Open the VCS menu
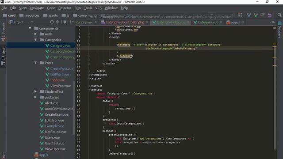Screen dimensions: 283x159 pos(98,8)
